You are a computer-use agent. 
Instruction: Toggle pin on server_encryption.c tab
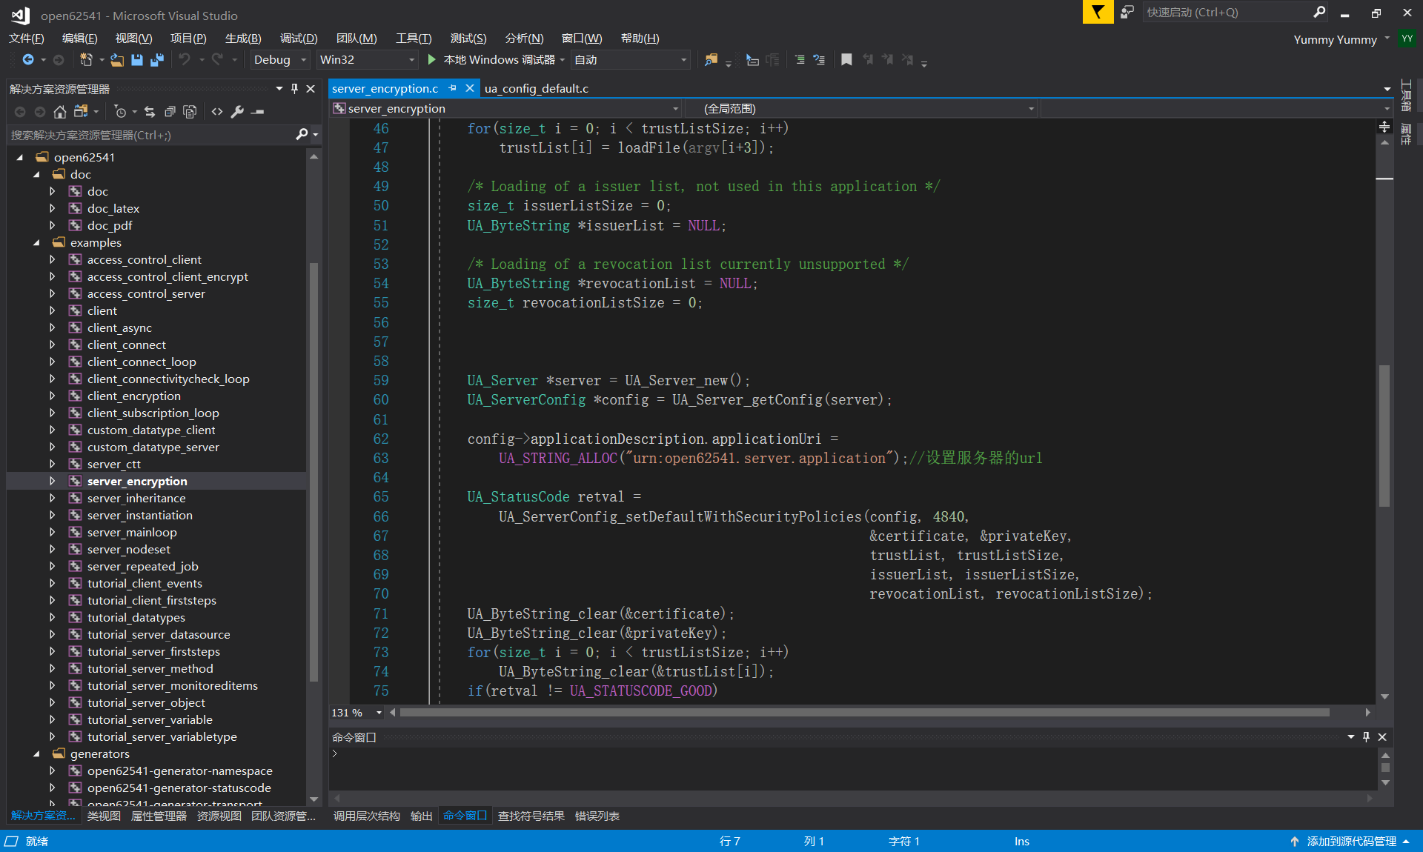coord(453,88)
